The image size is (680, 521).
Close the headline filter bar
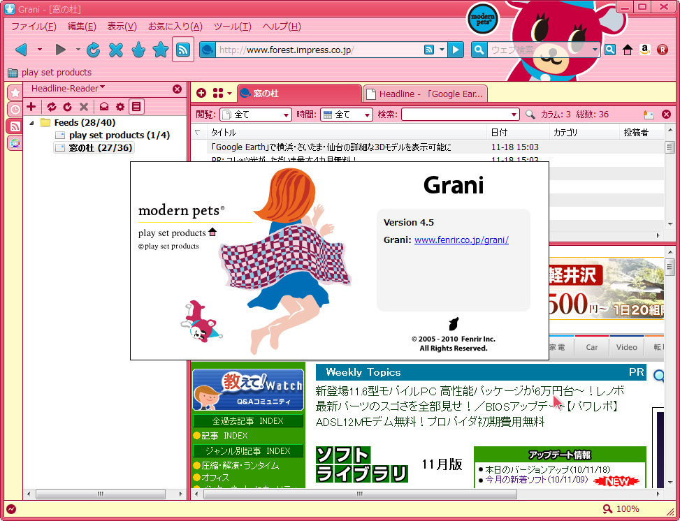pyautogui.click(x=667, y=115)
